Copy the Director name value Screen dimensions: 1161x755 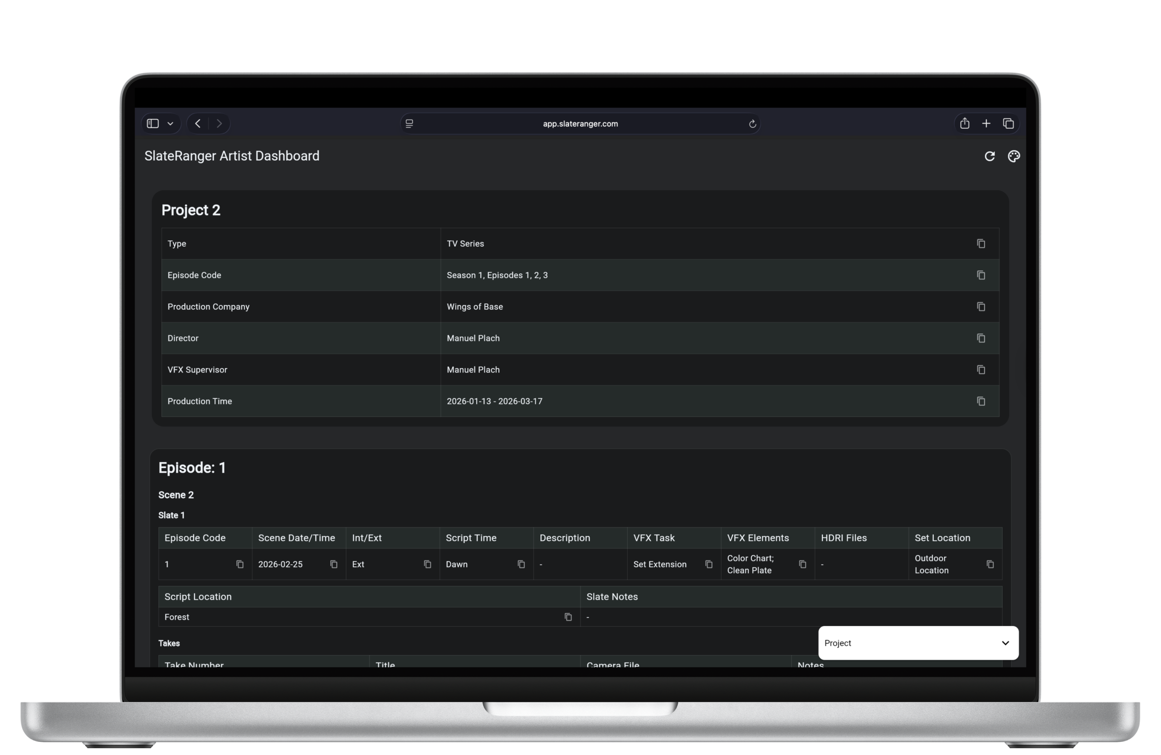pyautogui.click(x=981, y=338)
